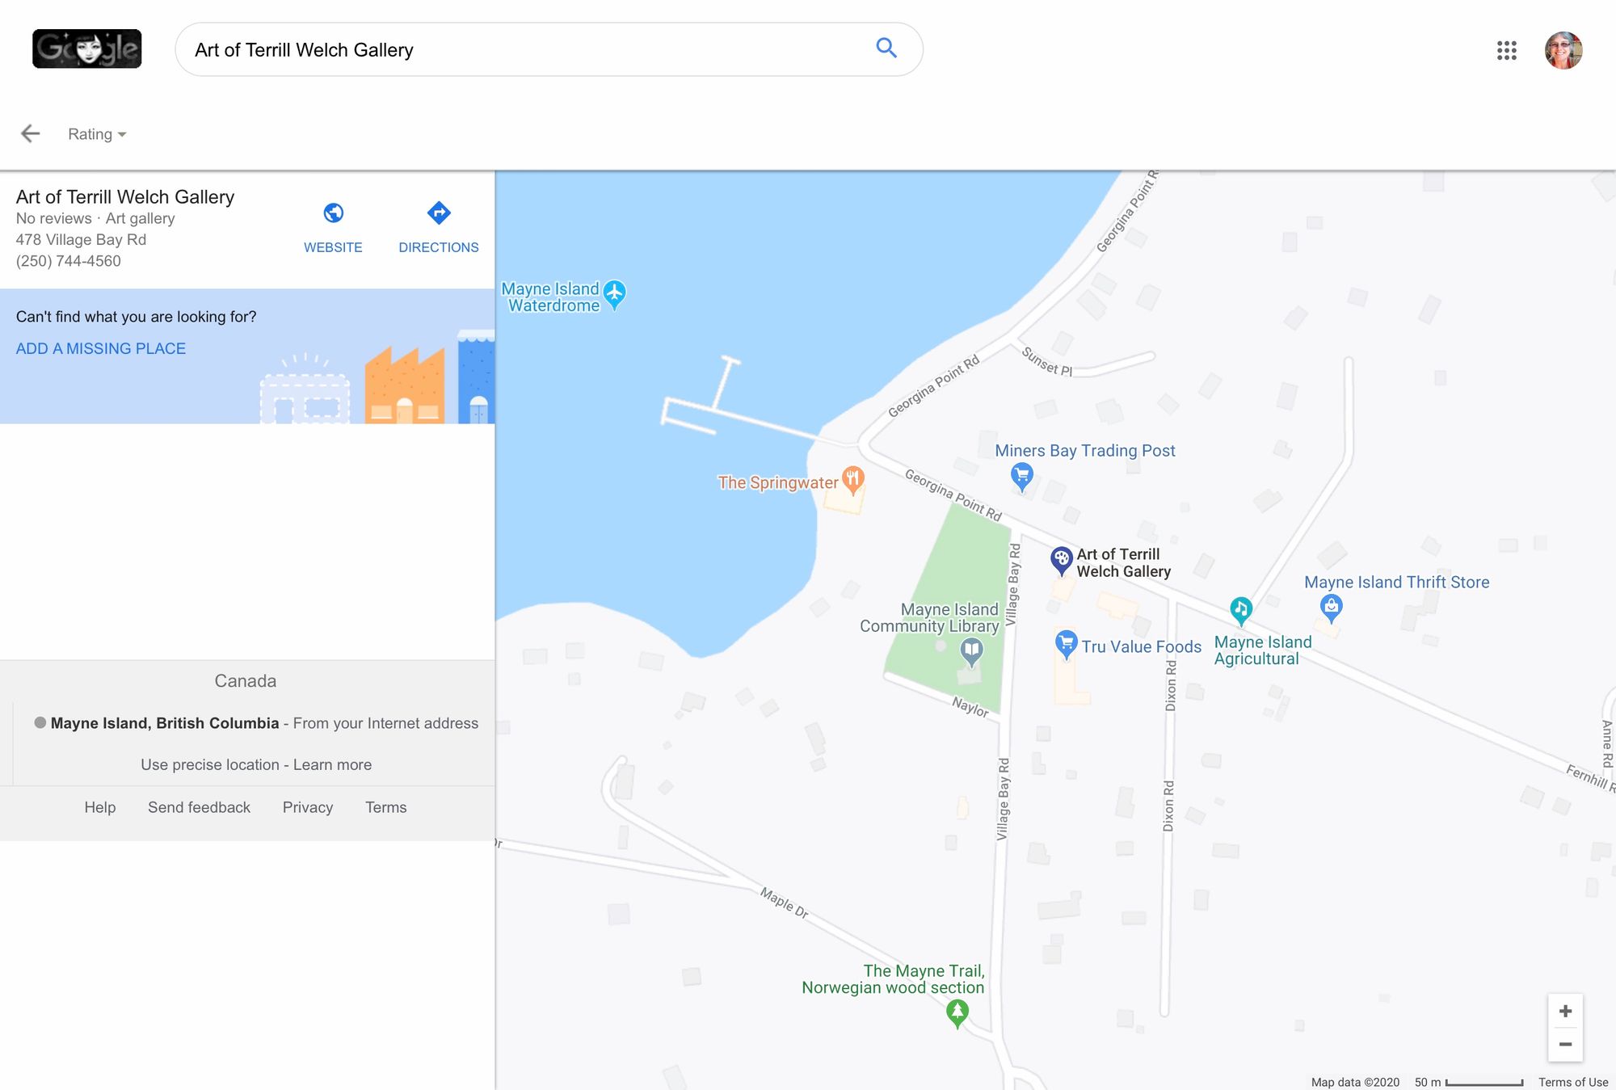Open the Help footer link

[x=100, y=807]
